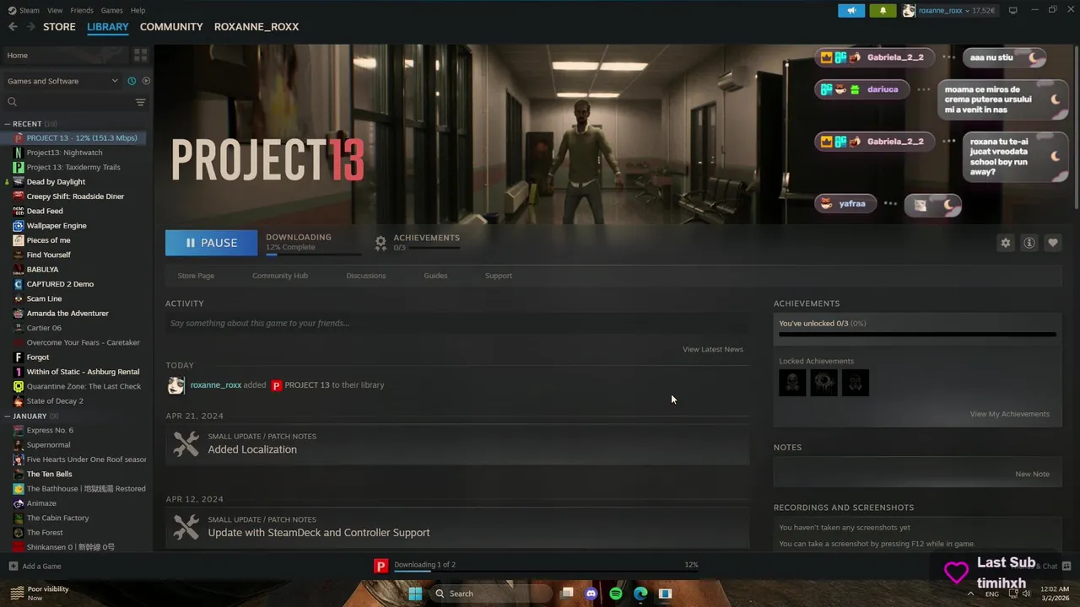Click View Latest News
This screenshot has width=1080, height=607.
click(713, 349)
